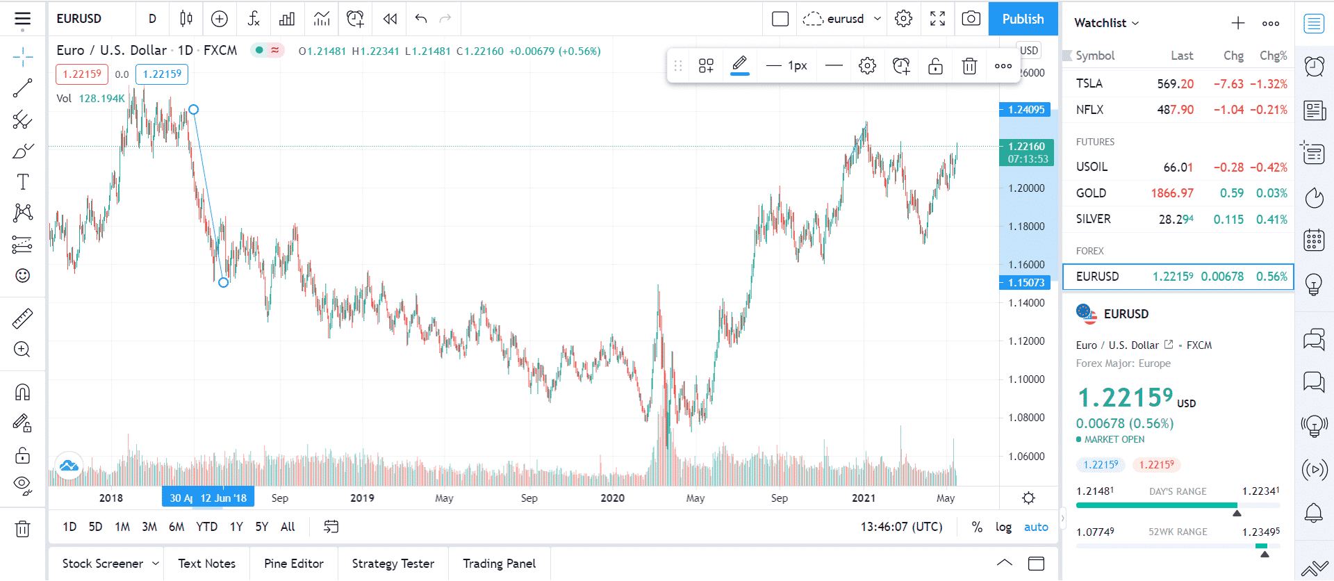1334x581 pixels.
Task: Select the 1D time range
Action: (69, 527)
